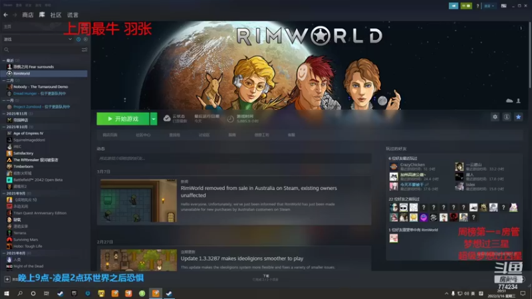
Task: Click the cloud icon on banner corner
Action: [x=509, y=101]
